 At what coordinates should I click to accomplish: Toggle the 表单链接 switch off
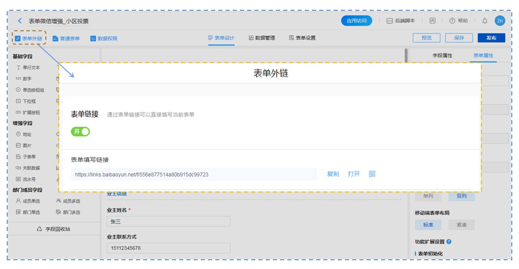click(x=80, y=132)
